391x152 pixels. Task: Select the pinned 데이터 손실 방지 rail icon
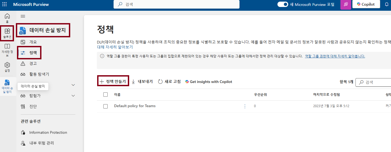tap(7, 86)
